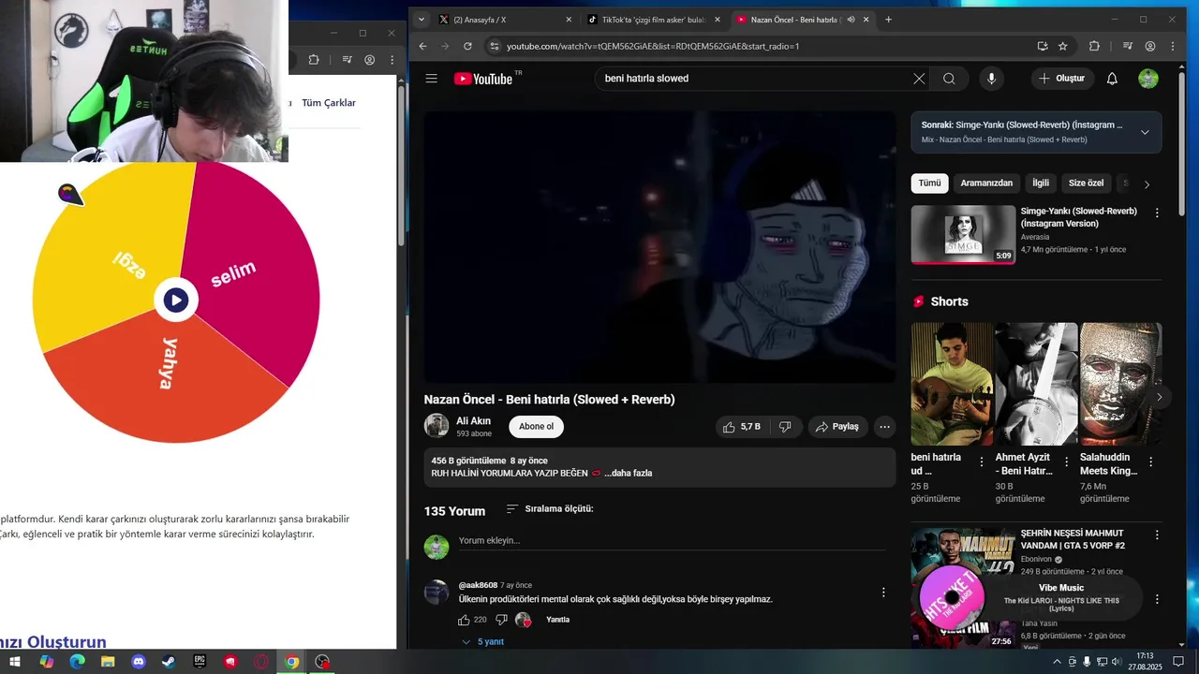Open the @aak8608 commenter profile
The height and width of the screenshot is (674, 1199).
tap(478, 585)
